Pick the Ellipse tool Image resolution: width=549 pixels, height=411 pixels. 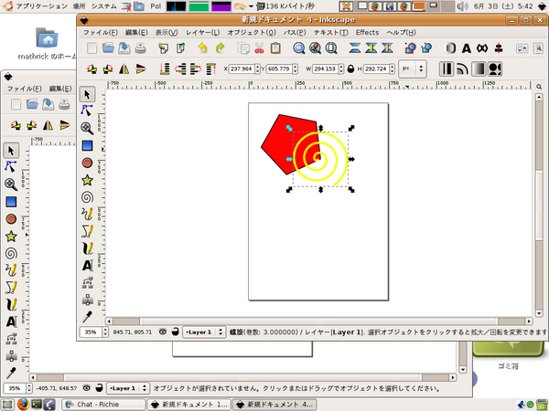coord(87,163)
